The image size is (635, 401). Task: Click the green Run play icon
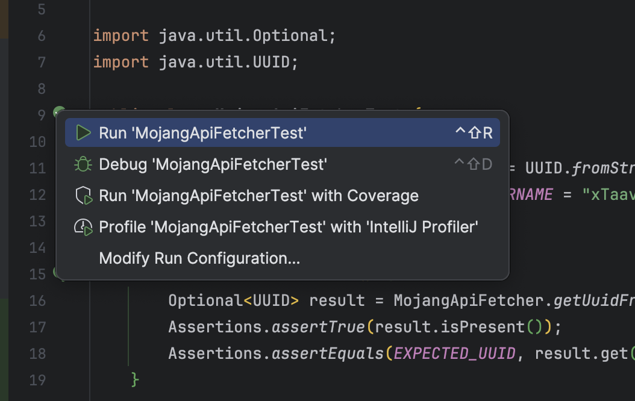[83, 133]
